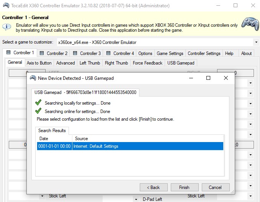Click the Finish button in the dialog
This screenshot has width=260, height=202.
(x=184, y=187)
